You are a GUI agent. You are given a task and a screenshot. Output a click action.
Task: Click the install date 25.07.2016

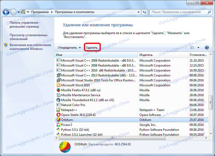pos(196,120)
